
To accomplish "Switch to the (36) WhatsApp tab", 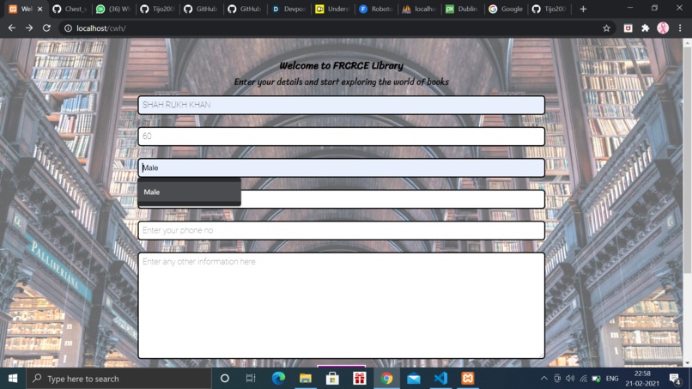I will pos(113,9).
